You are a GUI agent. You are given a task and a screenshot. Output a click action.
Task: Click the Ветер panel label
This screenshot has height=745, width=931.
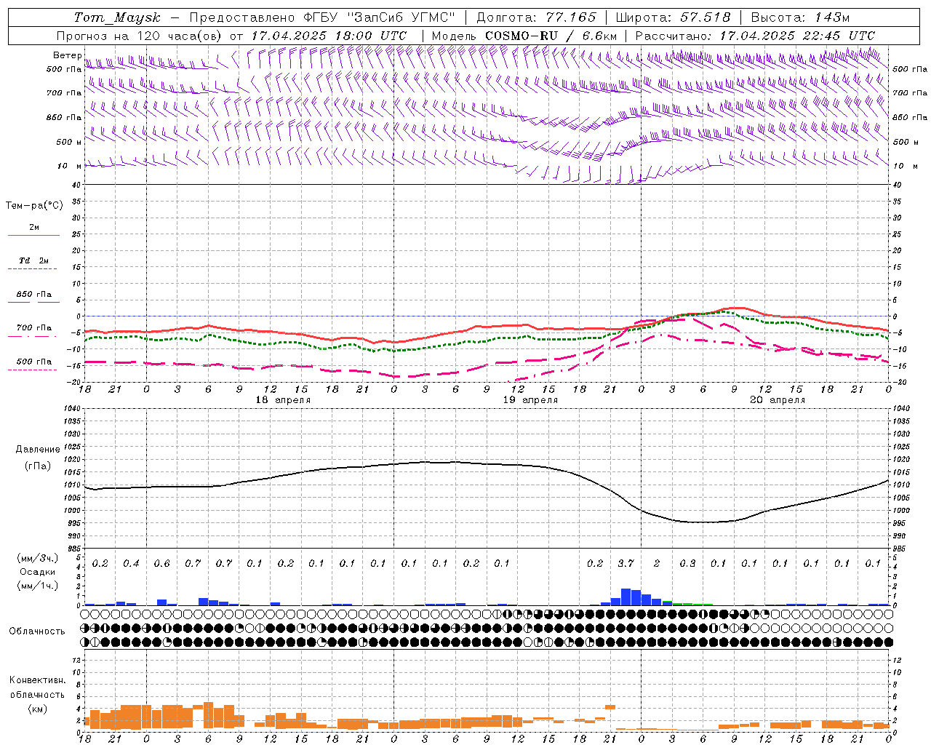67,55
